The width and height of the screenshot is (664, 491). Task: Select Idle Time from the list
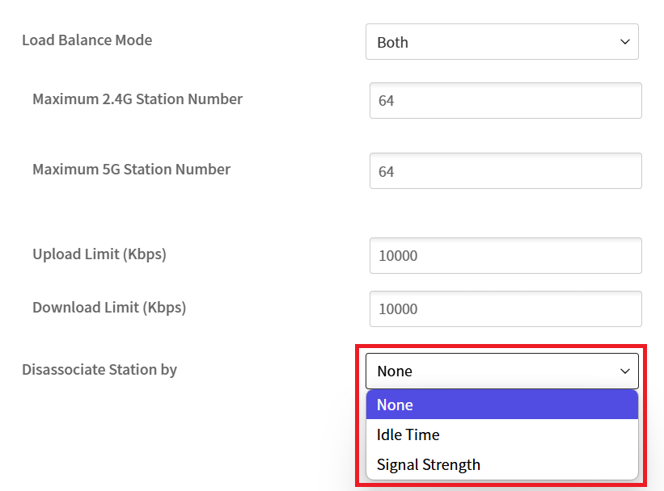pos(501,434)
